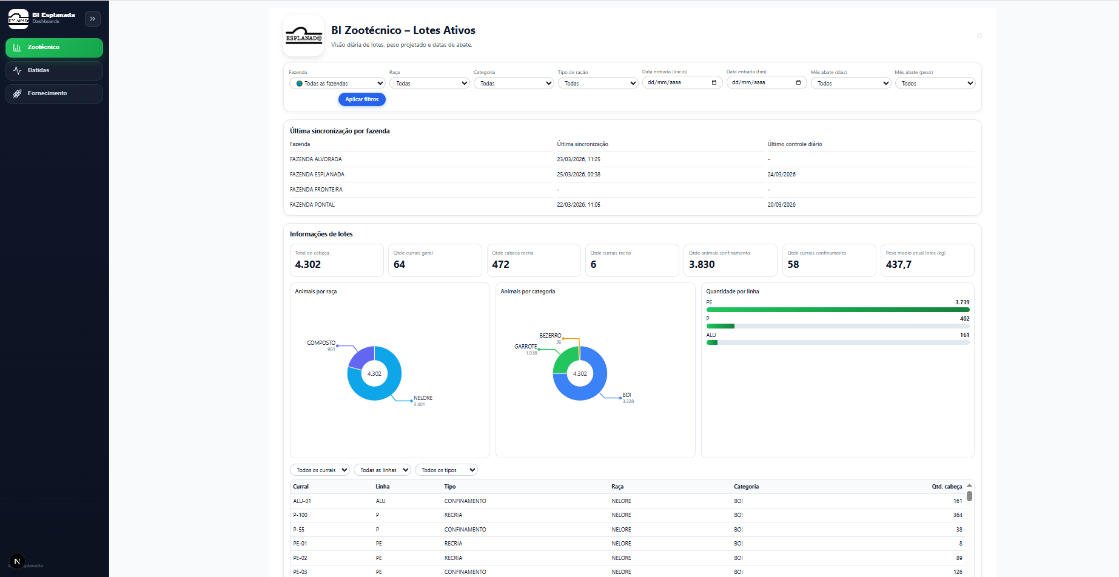Open calendar picker for Data entrada (início)
The image size is (1119, 577).
pyautogui.click(x=714, y=83)
